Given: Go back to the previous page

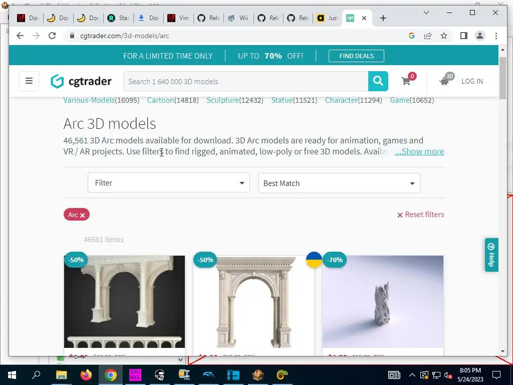Looking at the screenshot, I should pos(20,36).
